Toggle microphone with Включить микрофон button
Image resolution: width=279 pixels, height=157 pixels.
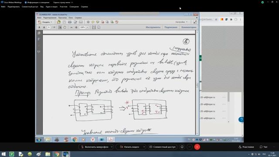point(95,147)
